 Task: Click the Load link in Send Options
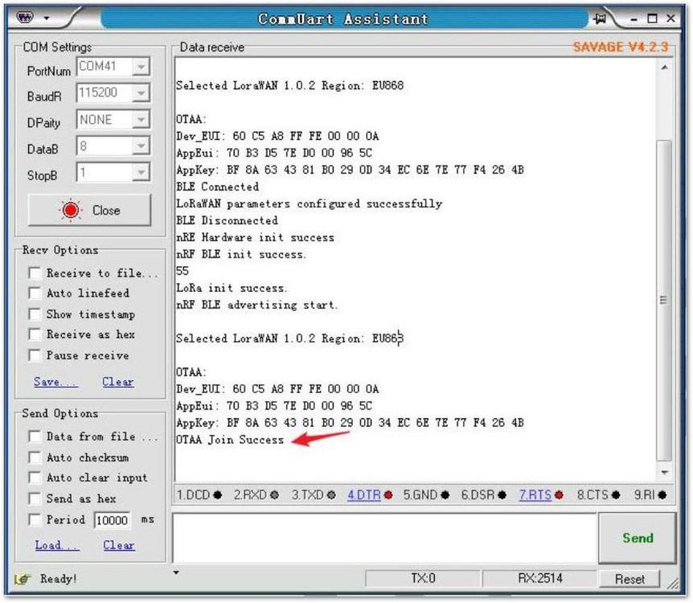pos(57,545)
